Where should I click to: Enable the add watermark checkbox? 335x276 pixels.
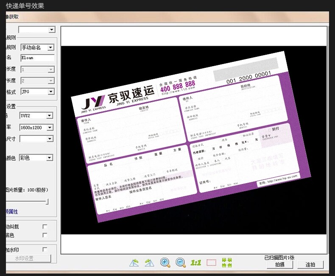click(45, 250)
